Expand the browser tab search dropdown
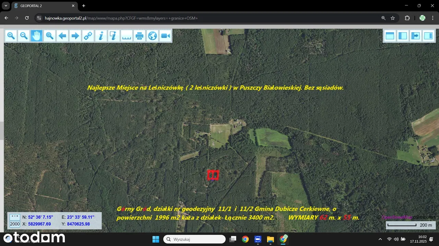Screen dimensions: 439x246 pos(6,6)
